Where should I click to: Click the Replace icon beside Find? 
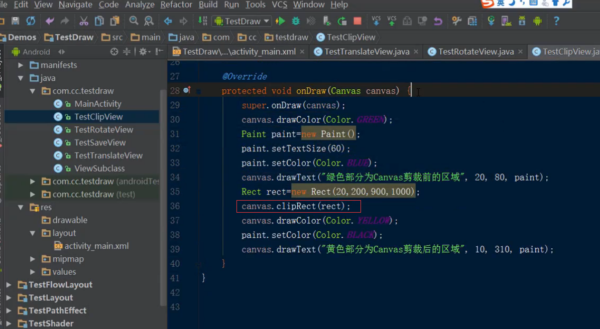(x=149, y=21)
